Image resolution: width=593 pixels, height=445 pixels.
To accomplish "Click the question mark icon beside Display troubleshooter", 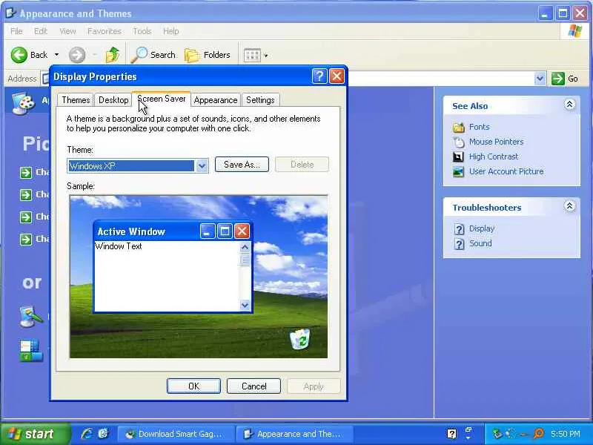I will 459,229.
